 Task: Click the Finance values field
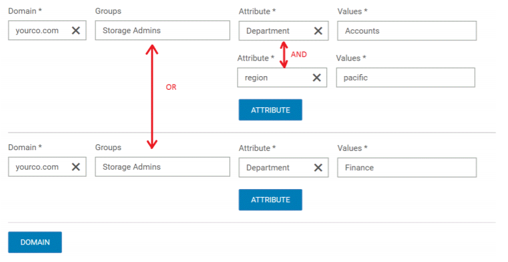406,167
